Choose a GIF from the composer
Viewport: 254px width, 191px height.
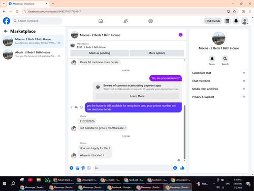pos(89,168)
